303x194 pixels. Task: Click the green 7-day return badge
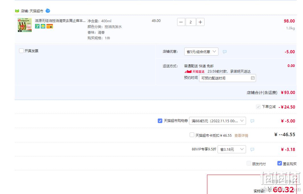(x=37, y=26)
